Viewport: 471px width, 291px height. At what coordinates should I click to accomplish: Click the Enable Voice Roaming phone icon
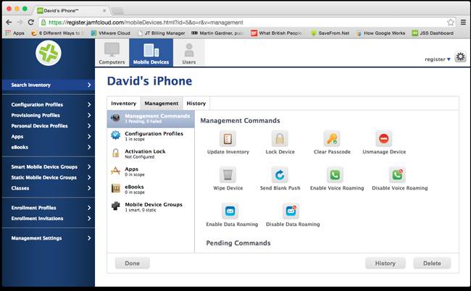coord(335,175)
